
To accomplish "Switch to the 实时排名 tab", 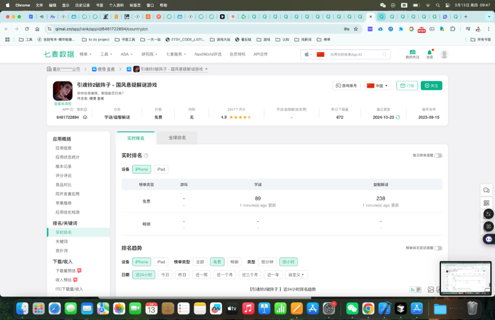I will 136,138.
